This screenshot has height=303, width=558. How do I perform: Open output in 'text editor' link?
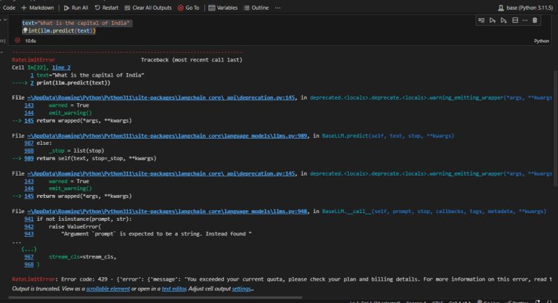coord(174,289)
